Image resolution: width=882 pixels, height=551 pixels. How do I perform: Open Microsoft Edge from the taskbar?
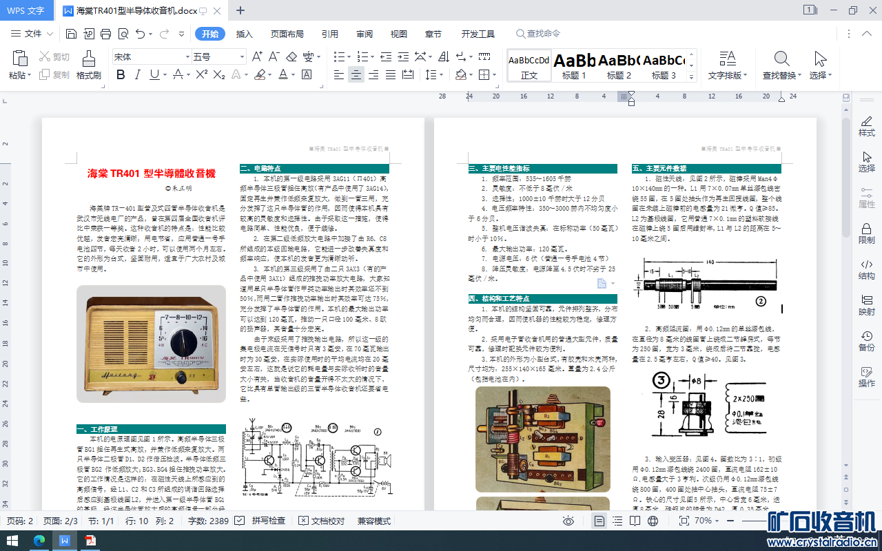tap(38, 541)
